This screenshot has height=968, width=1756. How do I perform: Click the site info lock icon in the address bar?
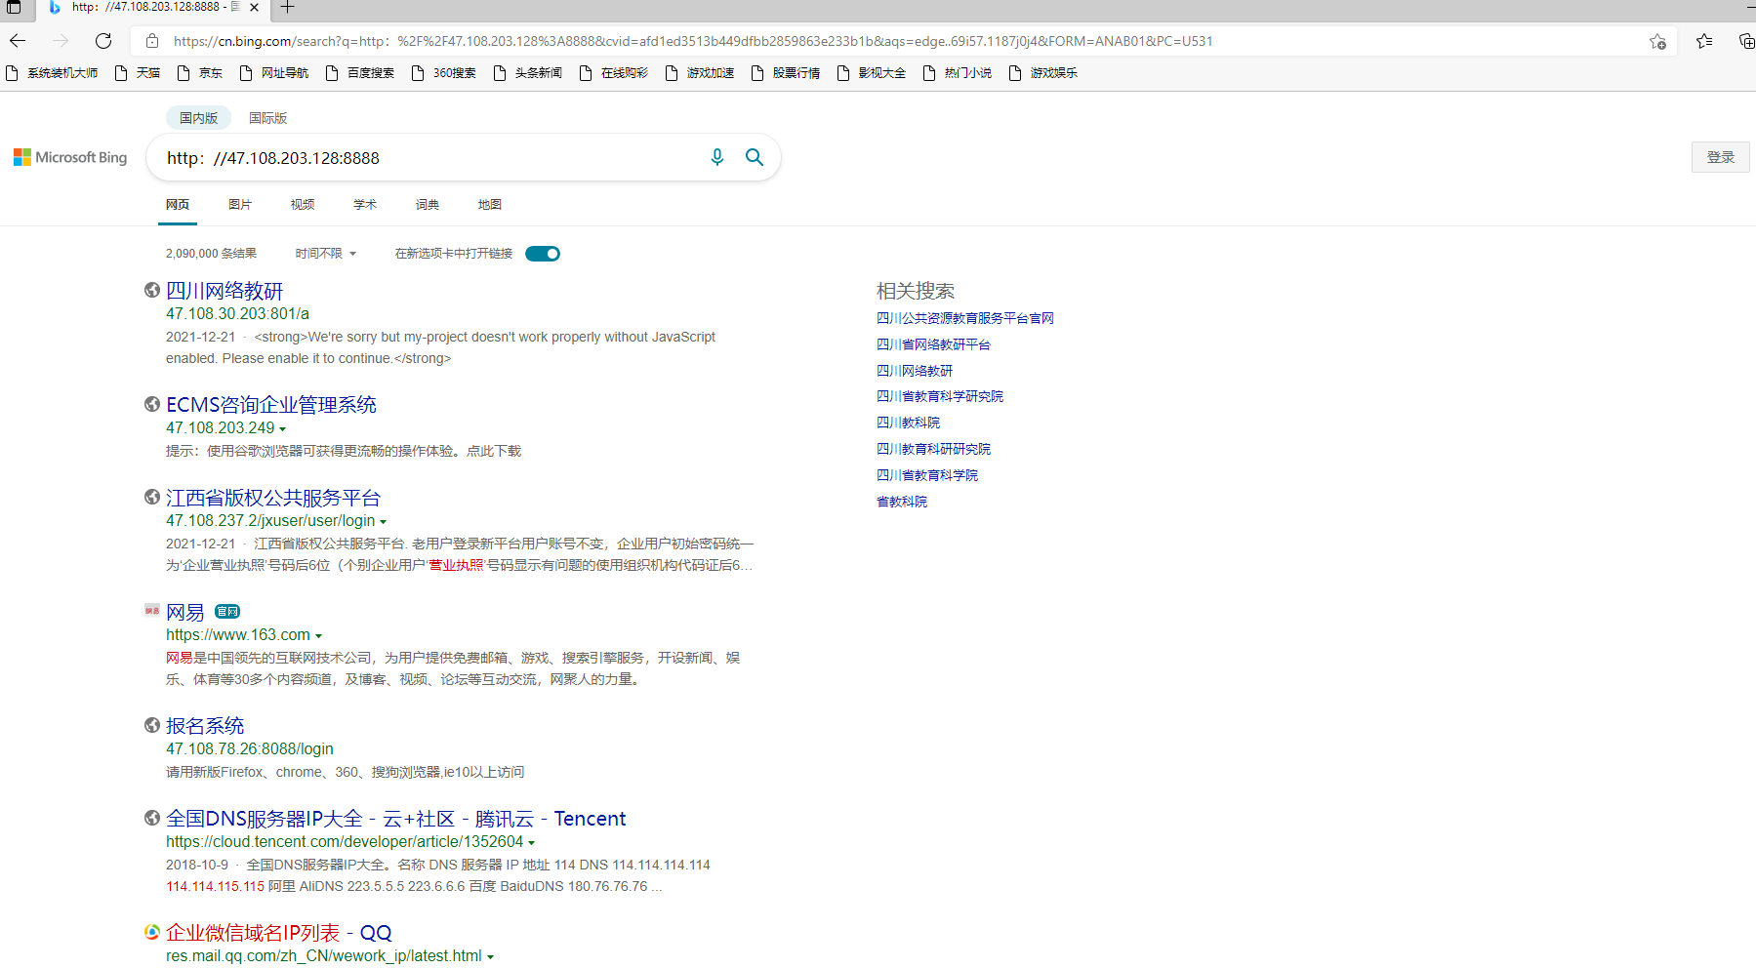pos(152,41)
